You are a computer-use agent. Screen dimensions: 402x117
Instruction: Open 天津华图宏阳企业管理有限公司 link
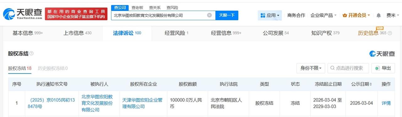click(x=143, y=103)
